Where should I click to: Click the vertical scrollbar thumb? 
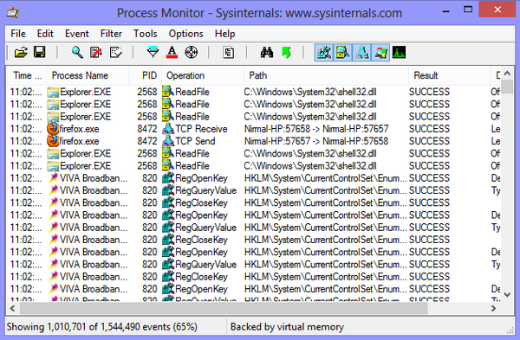pyautogui.click(x=507, y=87)
